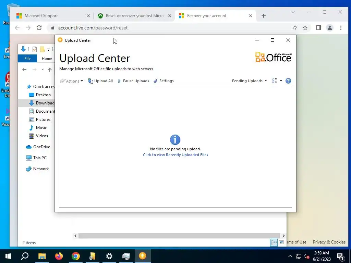This screenshot has height=263, width=351.
Task: Pause Uploads in Upload Center
Action: pos(133,81)
